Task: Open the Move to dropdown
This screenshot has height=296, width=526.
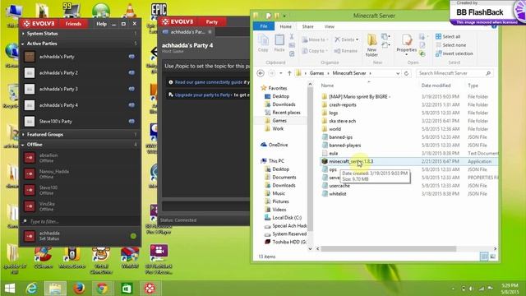Action: [x=315, y=39]
